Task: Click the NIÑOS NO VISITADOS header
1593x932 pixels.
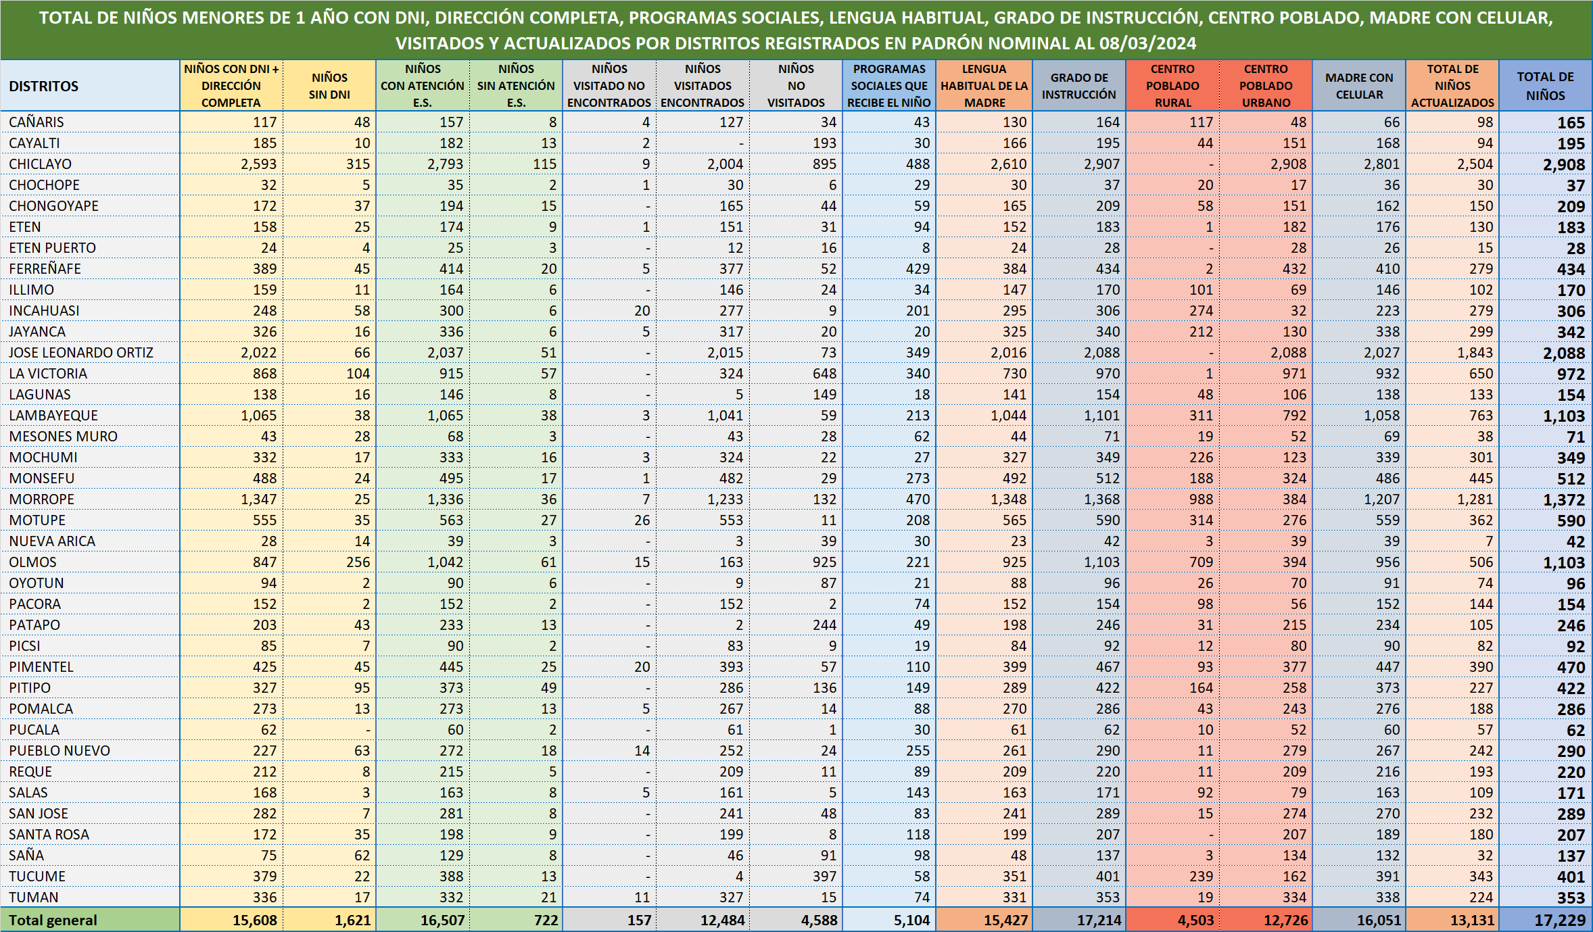Action: [796, 86]
